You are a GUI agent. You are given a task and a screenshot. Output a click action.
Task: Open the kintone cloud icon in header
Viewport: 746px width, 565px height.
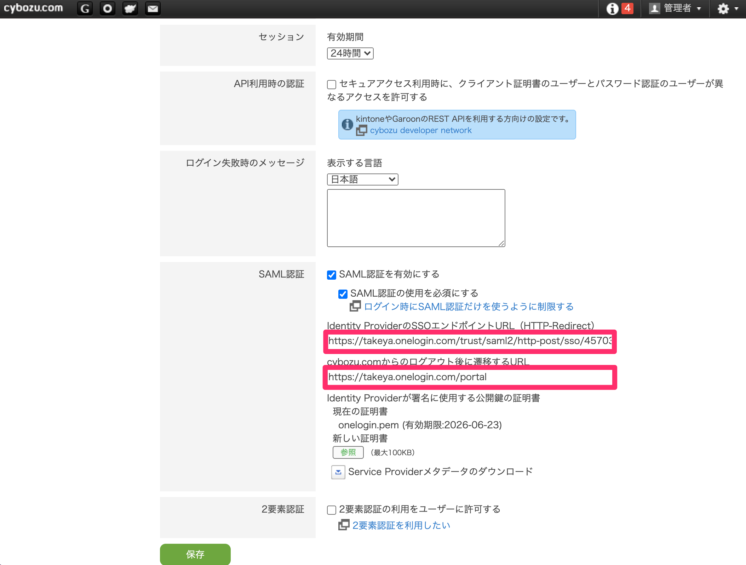tap(130, 8)
